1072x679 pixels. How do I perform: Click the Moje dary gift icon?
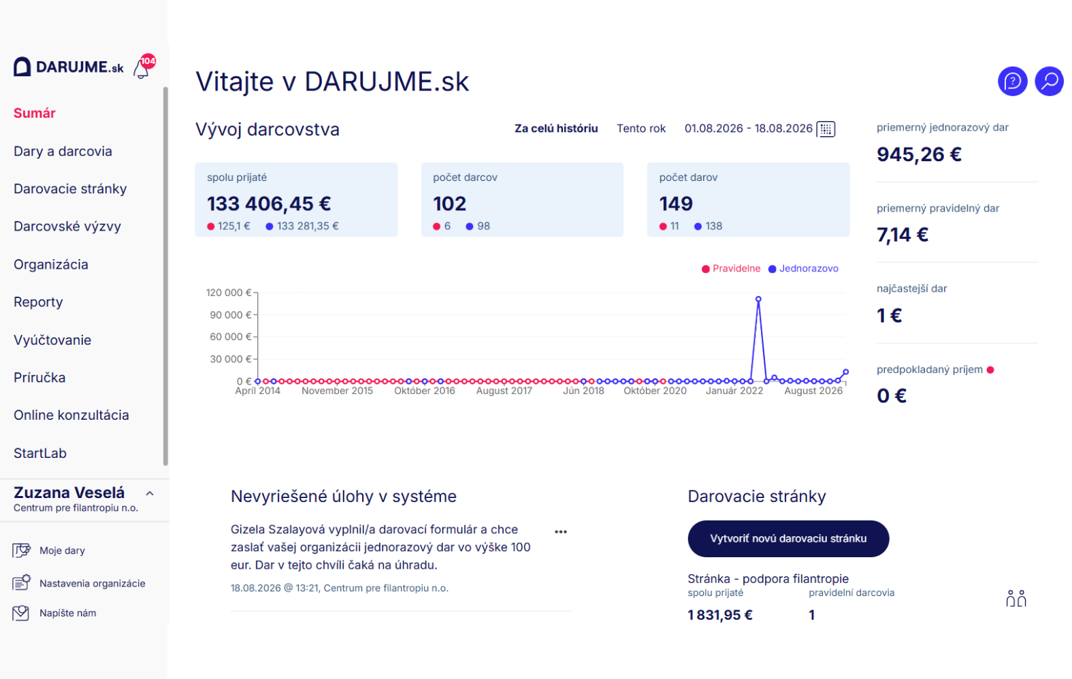coord(21,550)
